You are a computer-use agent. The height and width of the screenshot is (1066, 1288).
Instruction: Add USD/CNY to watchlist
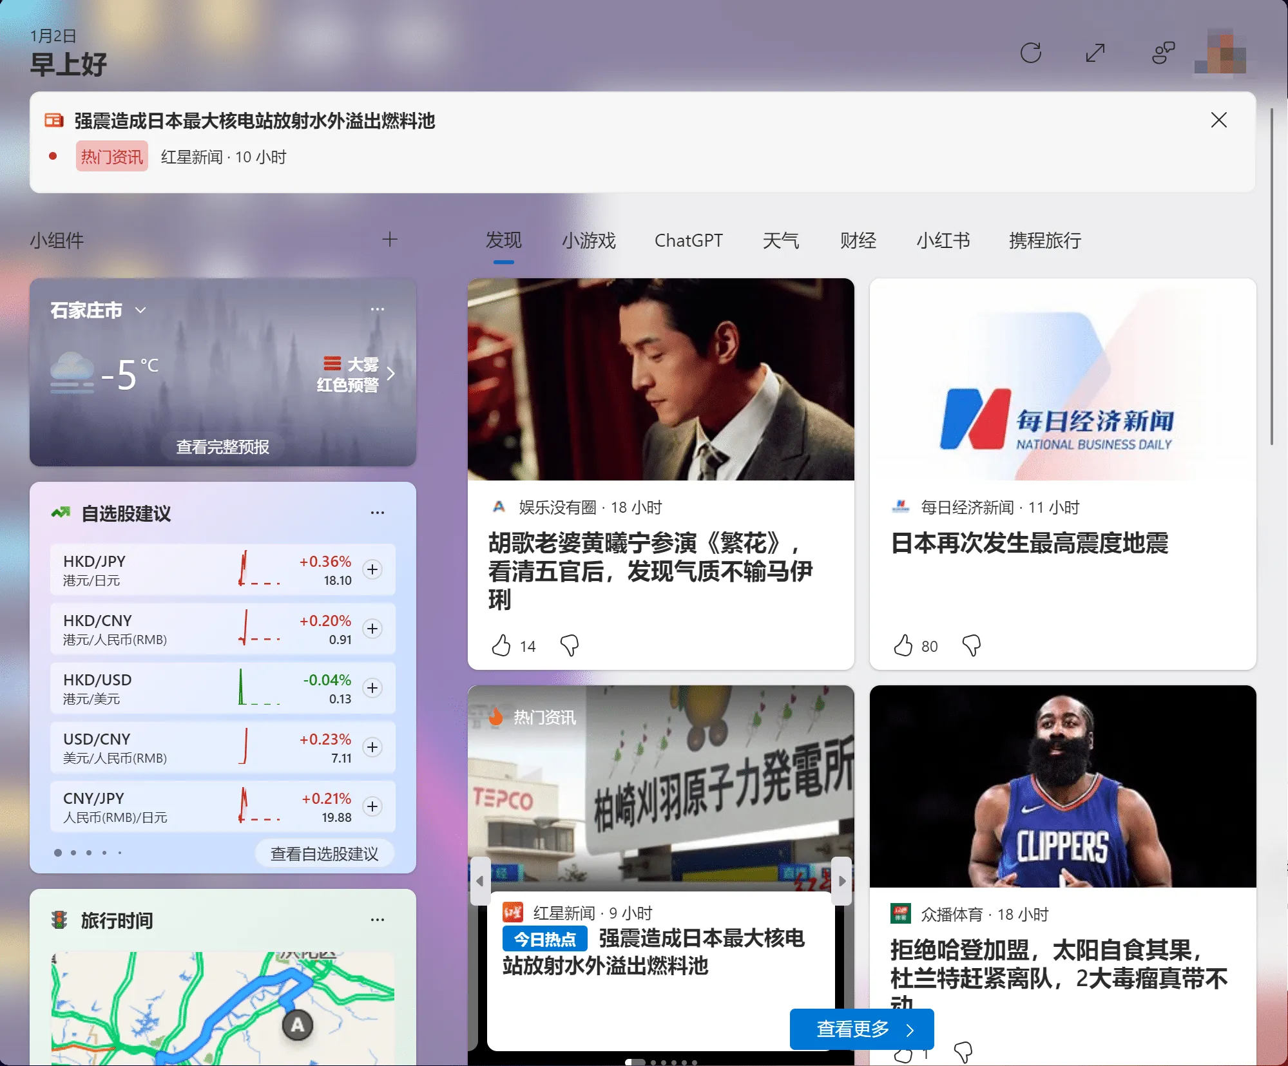(372, 747)
